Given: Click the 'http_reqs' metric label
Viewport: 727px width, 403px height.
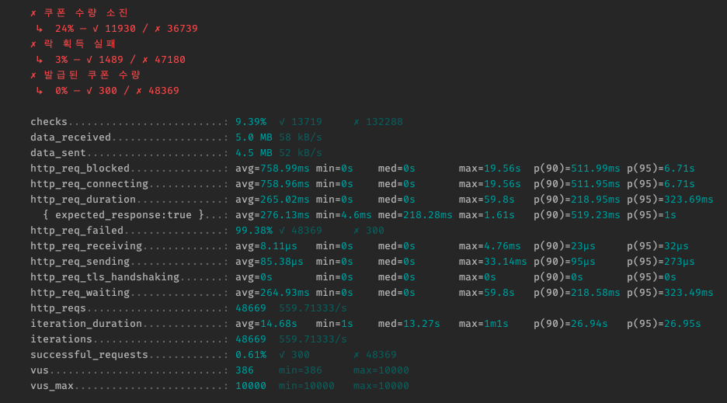Looking at the screenshot, I should point(58,308).
